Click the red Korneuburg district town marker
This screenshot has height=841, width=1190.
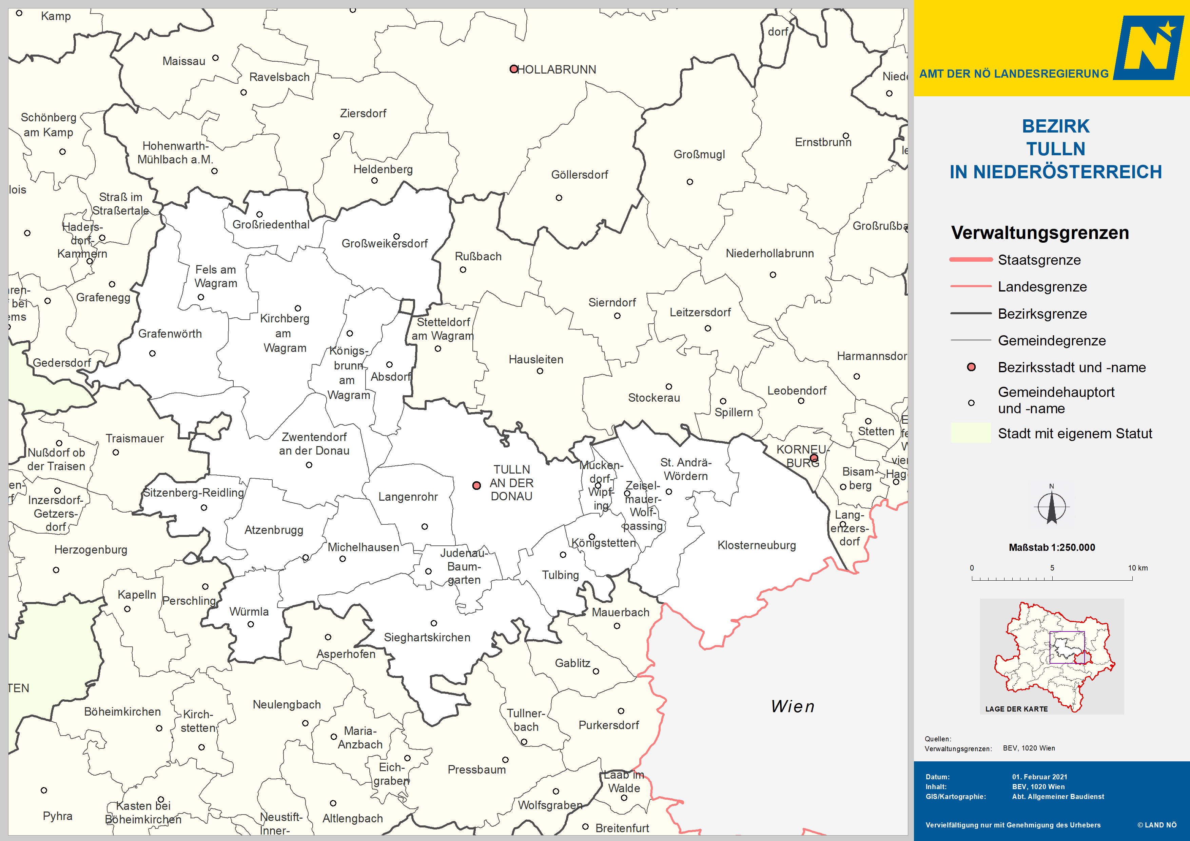coord(814,458)
